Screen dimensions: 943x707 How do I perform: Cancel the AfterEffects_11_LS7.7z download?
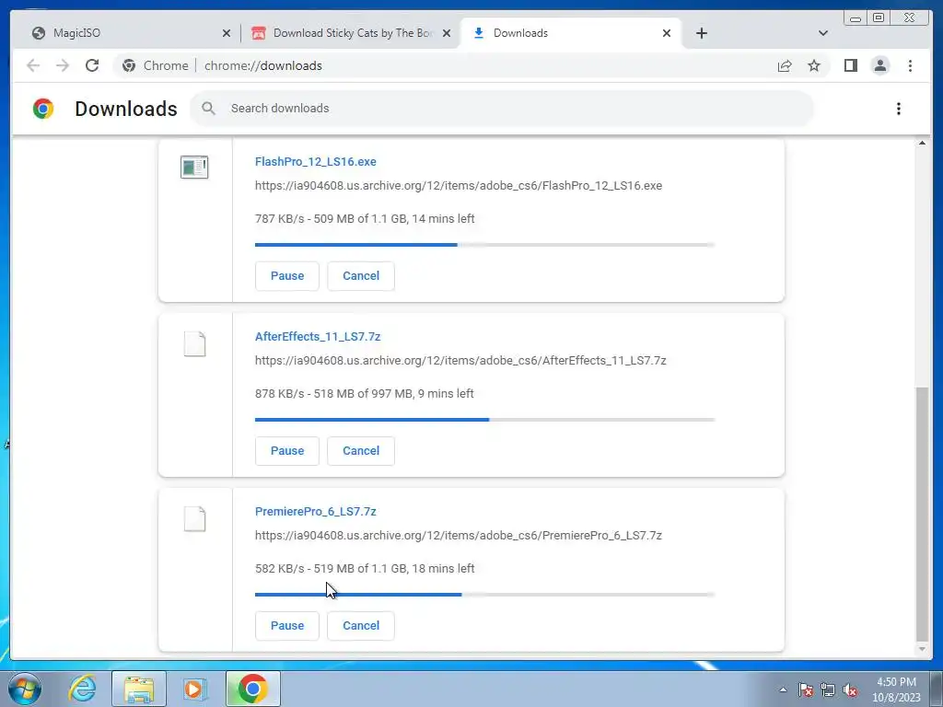tap(361, 451)
